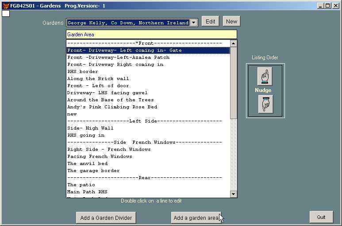Select 'RHS going in'
This screenshot has width=342, height=226.
pos(148,135)
